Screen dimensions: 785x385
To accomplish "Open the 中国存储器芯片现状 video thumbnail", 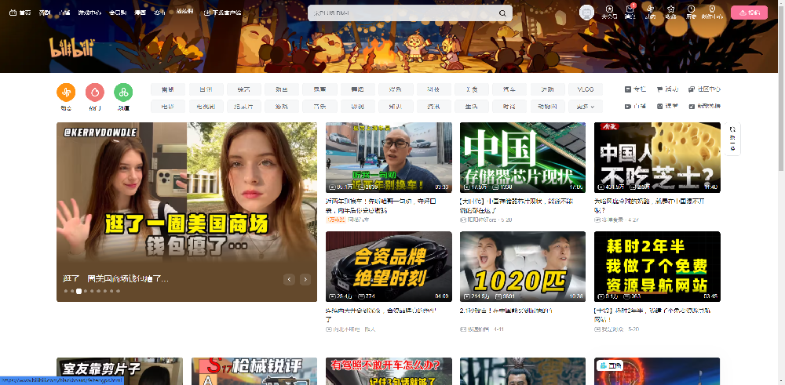I will point(522,158).
